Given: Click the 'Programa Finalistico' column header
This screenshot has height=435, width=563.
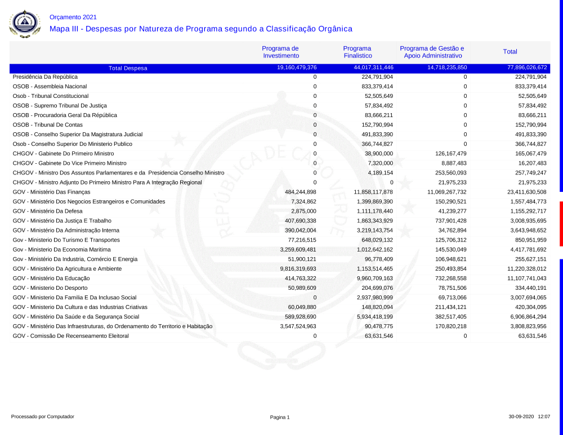Looking at the screenshot, I should pos(358,52).
